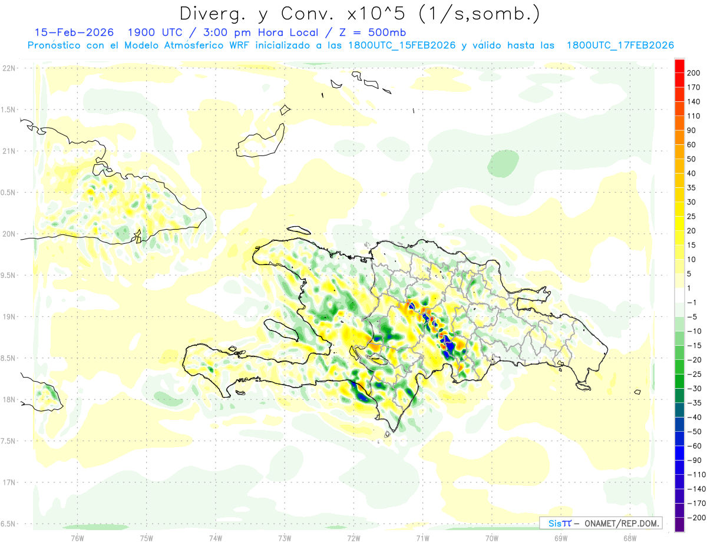
Task: Click the '75W' longitude label
Action: [x=147, y=538]
